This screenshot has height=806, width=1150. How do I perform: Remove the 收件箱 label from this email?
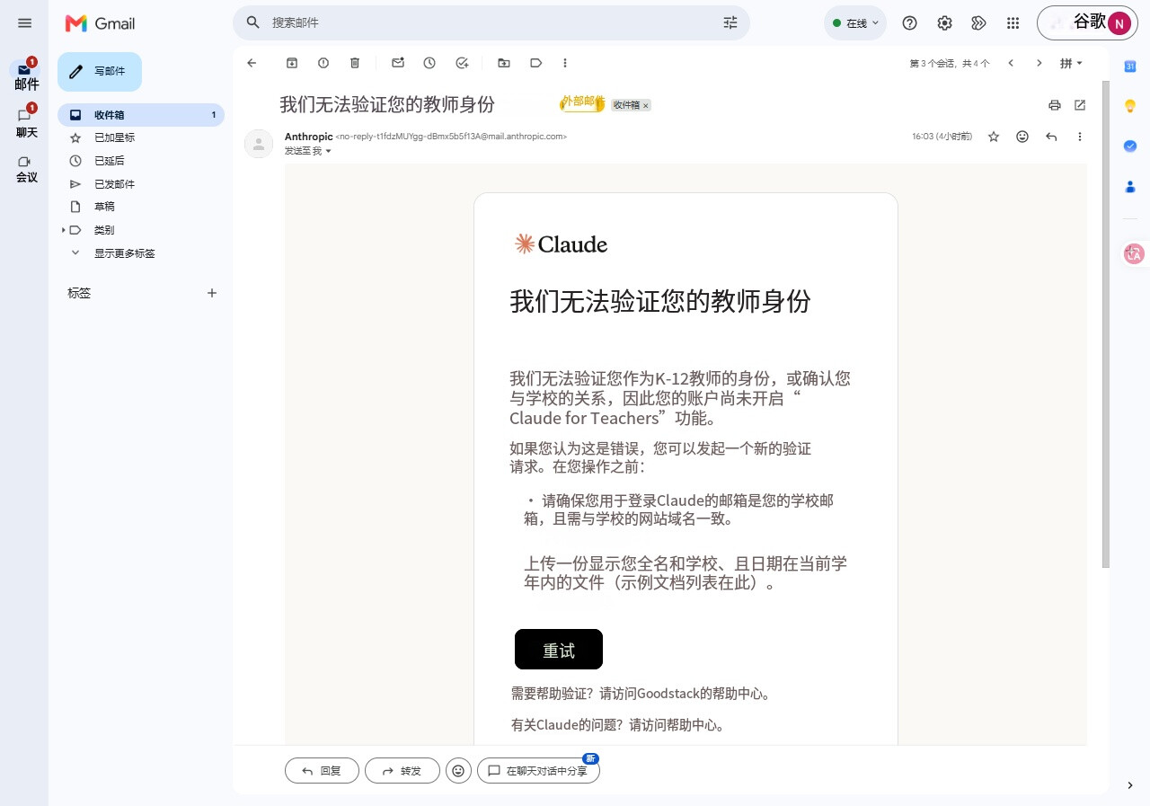pyautogui.click(x=646, y=105)
